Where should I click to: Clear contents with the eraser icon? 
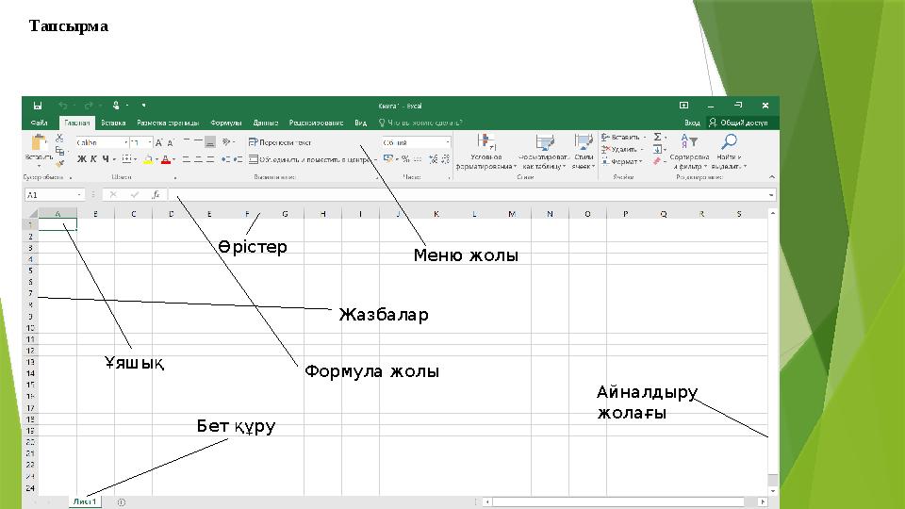pyautogui.click(x=657, y=161)
